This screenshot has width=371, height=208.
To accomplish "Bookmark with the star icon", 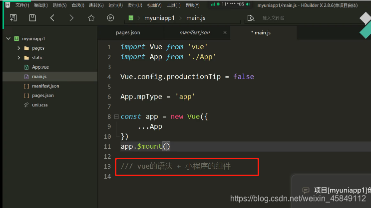I will pyautogui.click(x=91, y=18).
